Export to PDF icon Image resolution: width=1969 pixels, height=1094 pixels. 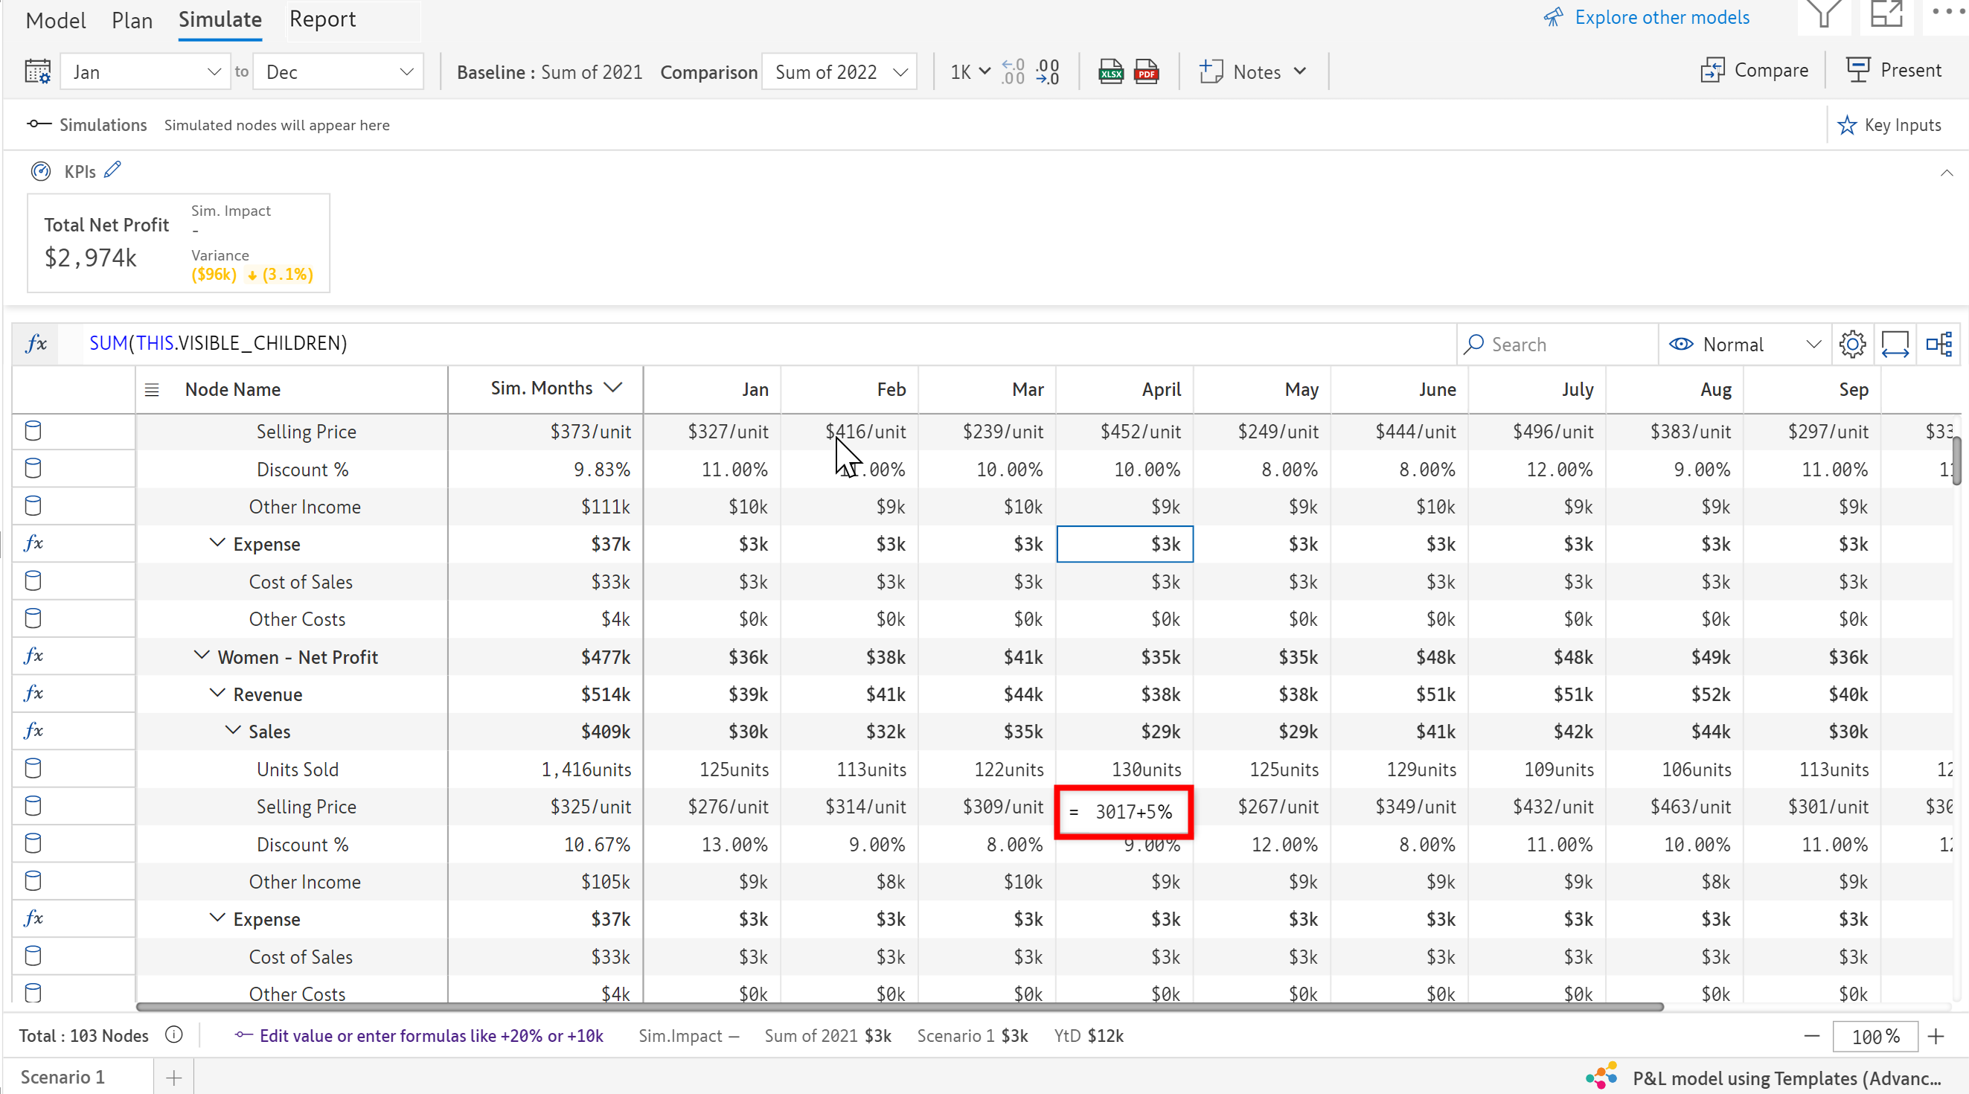(1146, 72)
